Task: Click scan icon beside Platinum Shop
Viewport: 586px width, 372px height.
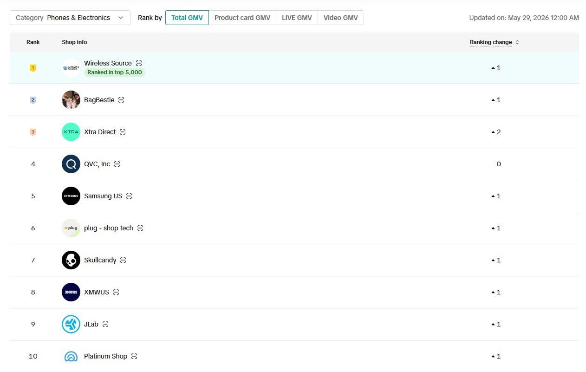Action: point(134,356)
